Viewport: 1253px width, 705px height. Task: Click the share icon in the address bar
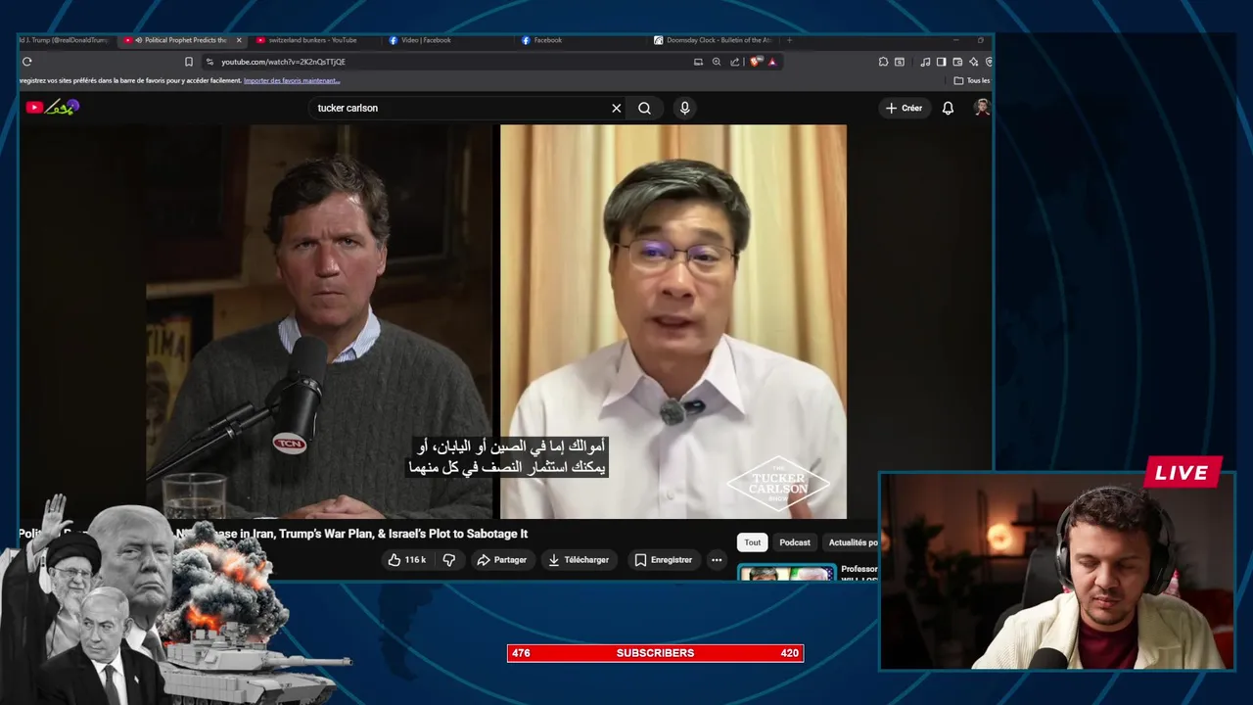735,62
